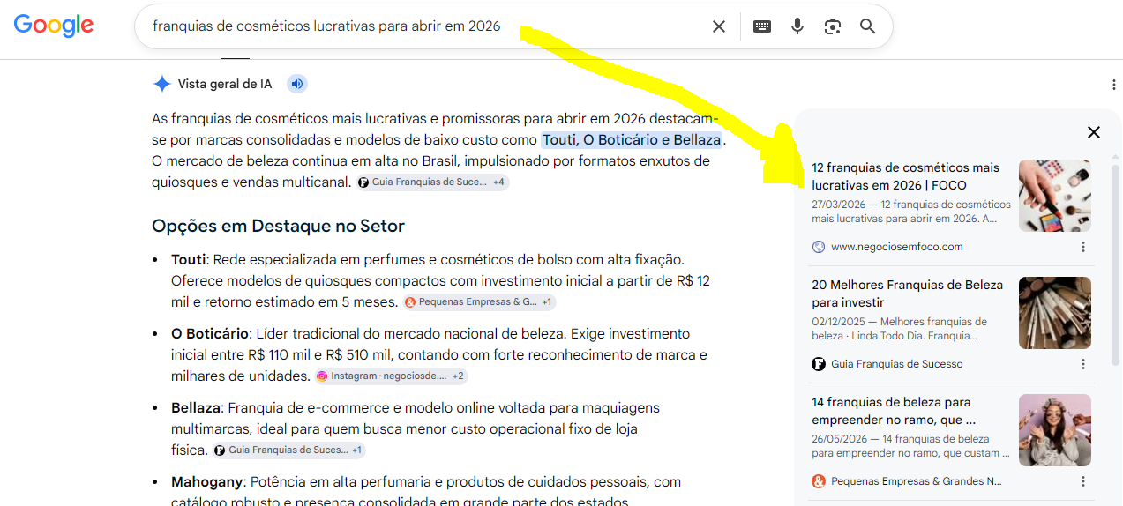Click the Guia Franquias de Sucesso site label in panel
This screenshot has width=1123, height=506.
[897, 364]
